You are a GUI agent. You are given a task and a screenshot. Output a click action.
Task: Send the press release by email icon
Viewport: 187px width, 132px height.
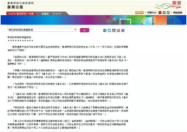point(114,30)
